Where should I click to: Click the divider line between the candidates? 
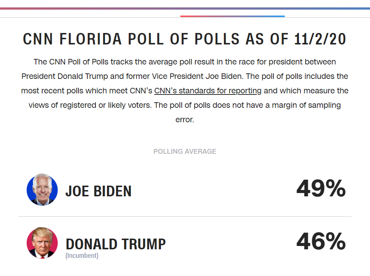(185, 216)
